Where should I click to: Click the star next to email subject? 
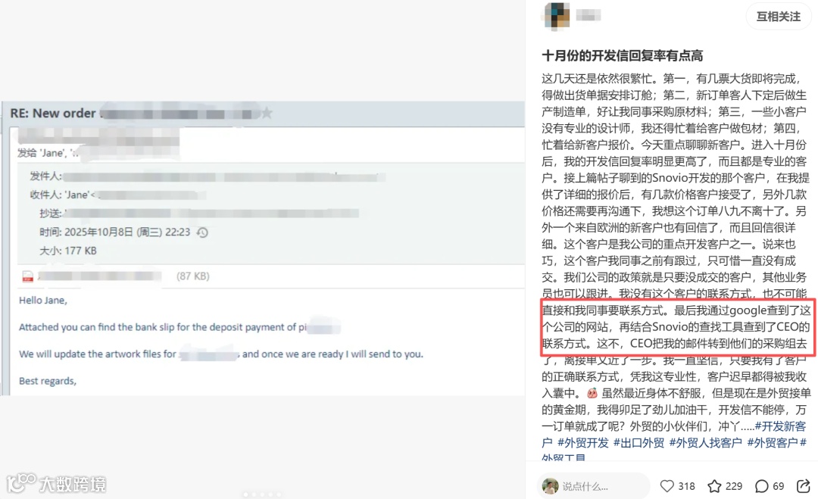tap(267, 113)
